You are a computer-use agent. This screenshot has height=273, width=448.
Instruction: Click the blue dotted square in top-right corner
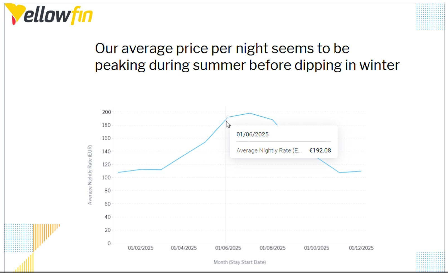tap(430, 17)
